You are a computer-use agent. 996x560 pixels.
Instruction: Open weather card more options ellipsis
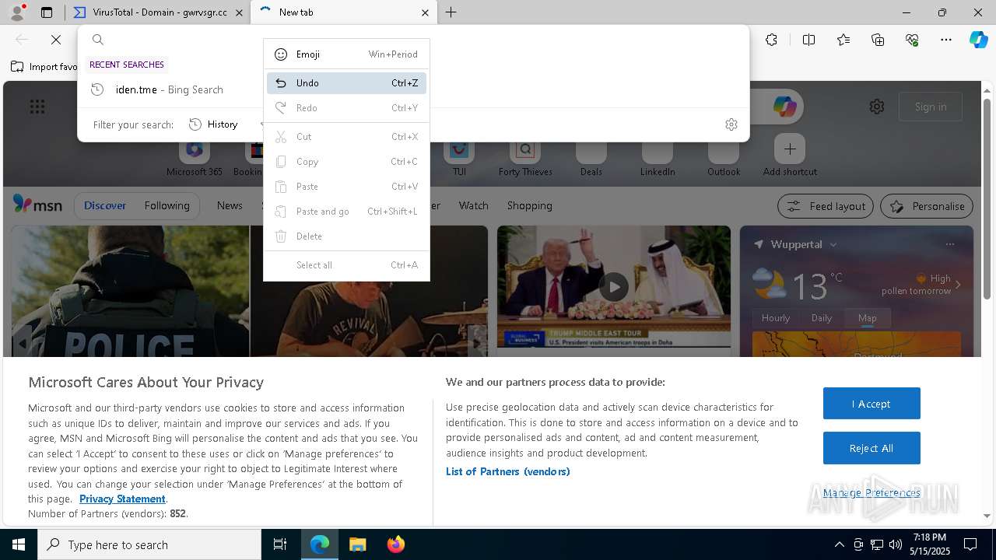[x=949, y=244]
